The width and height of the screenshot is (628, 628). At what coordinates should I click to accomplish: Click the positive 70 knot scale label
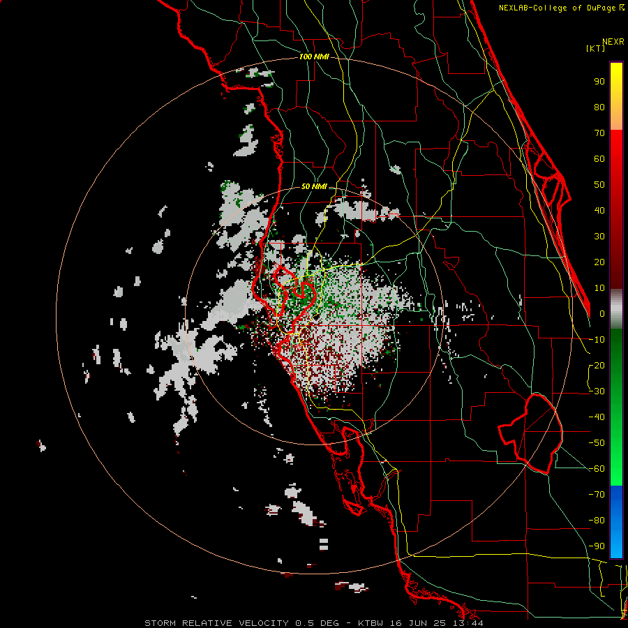[599, 133]
